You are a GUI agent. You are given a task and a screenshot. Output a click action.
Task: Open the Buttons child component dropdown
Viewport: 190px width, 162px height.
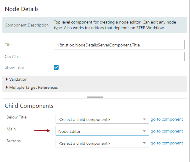pos(102,143)
